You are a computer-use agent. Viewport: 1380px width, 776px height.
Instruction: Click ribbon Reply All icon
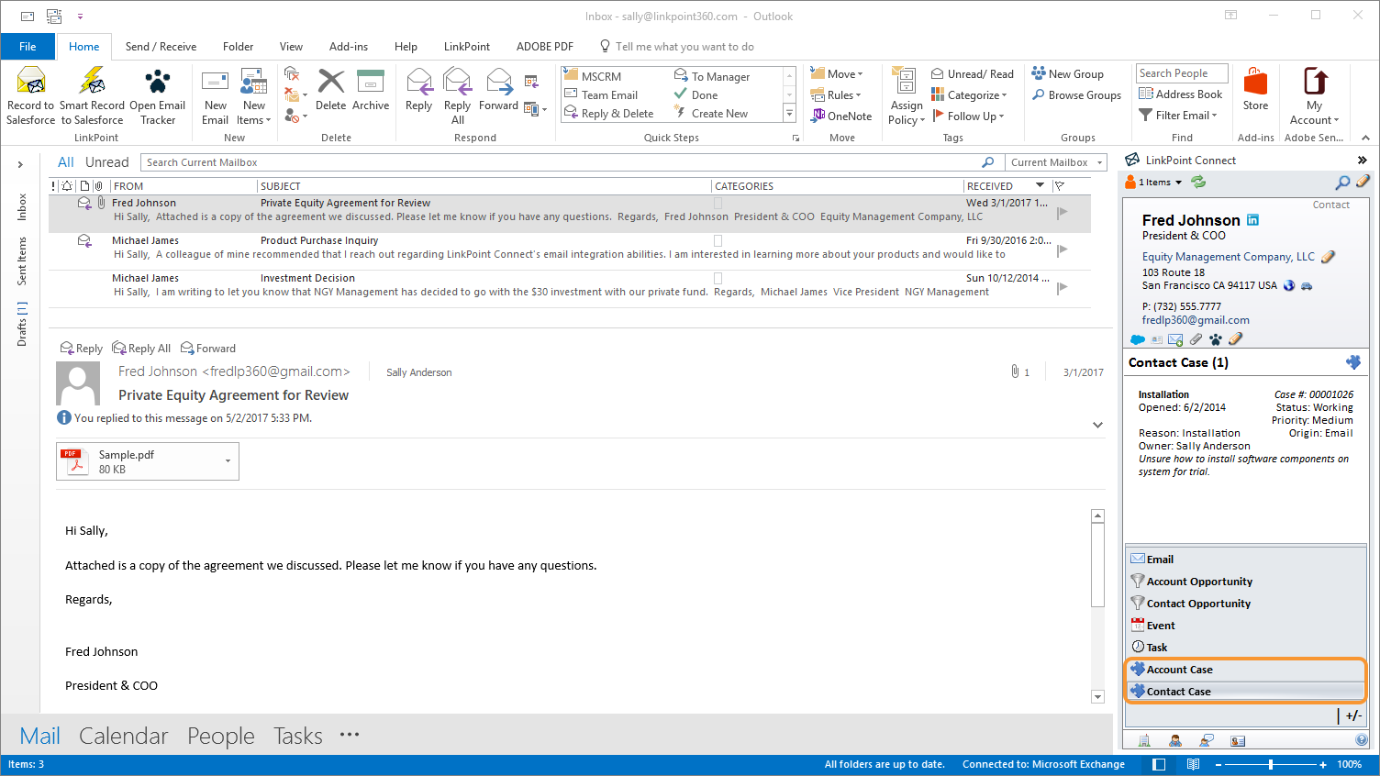coord(457,82)
